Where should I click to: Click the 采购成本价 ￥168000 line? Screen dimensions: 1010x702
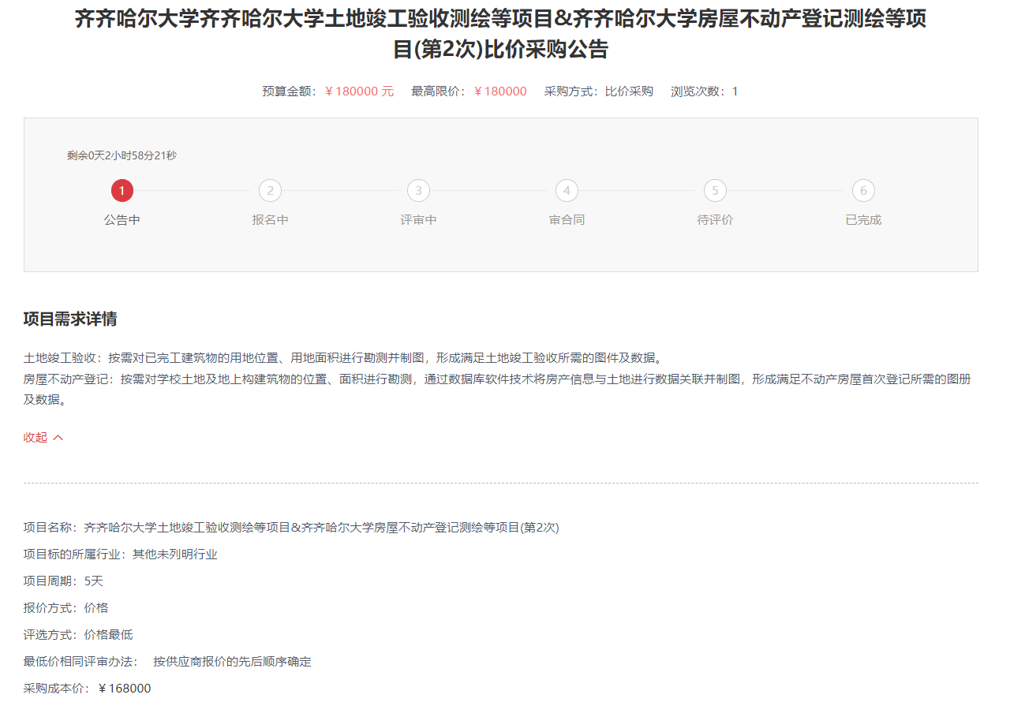pos(87,689)
